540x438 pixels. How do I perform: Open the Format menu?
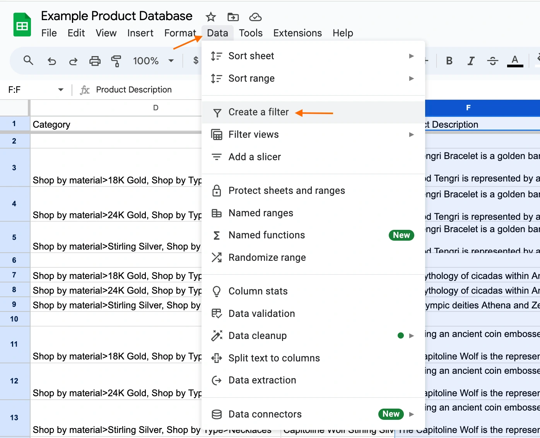tap(180, 33)
